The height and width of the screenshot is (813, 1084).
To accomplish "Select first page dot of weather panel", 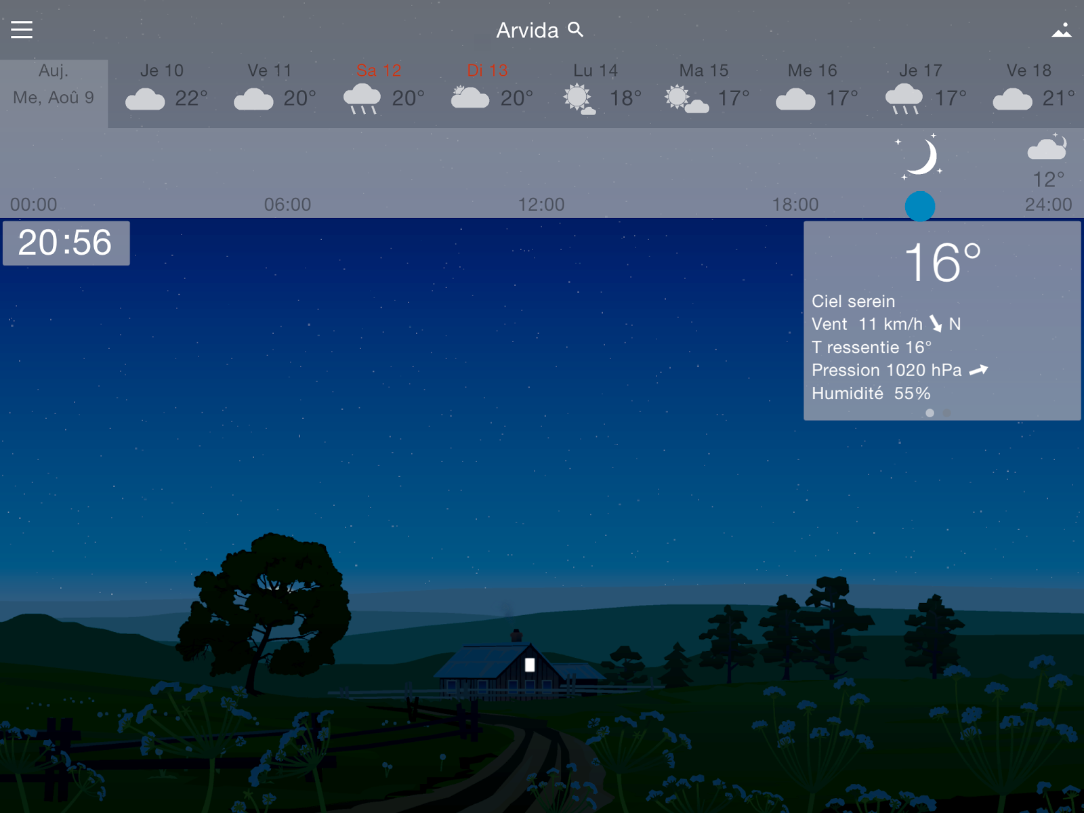I will click(x=930, y=413).
